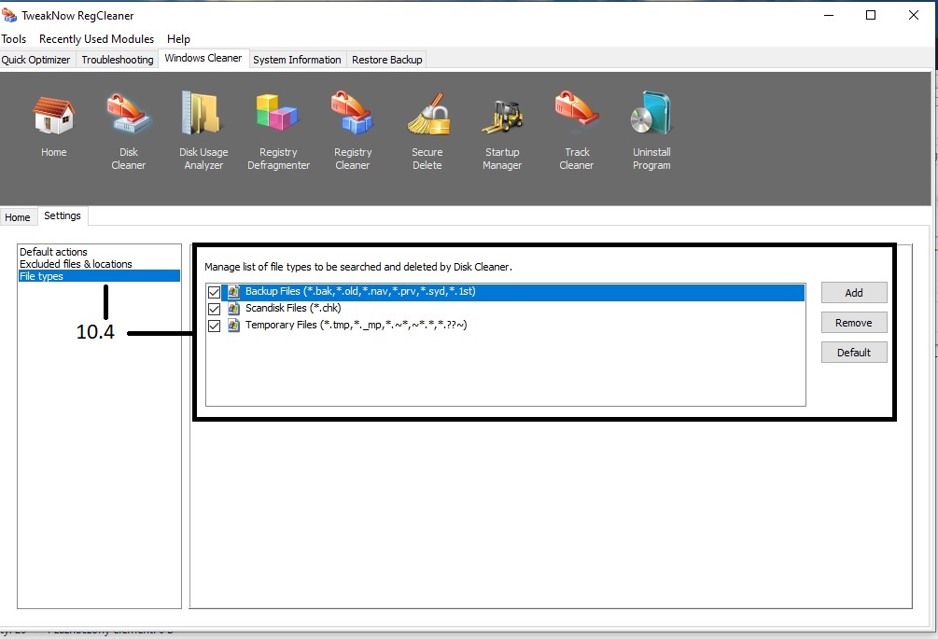Image resolution: width=938 pixels, height=639 pixels.
Task: Select the Scandisk Files (*.chk) row text
Action: pyautogui.click(x=293, y=308)
